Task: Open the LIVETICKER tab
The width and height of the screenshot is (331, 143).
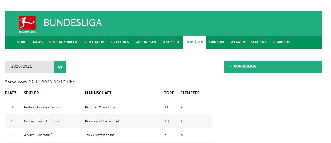Action: click(x=120, y=42)
